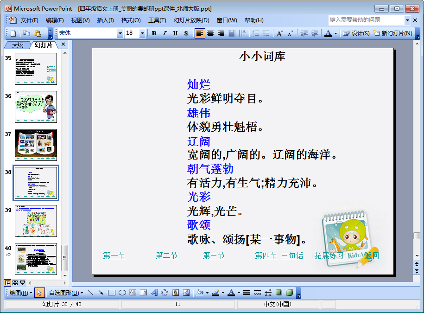The height and width of the screenshot is (313, 424).
Task: Select slide 37 thumbnail
Action: (36, 145)
